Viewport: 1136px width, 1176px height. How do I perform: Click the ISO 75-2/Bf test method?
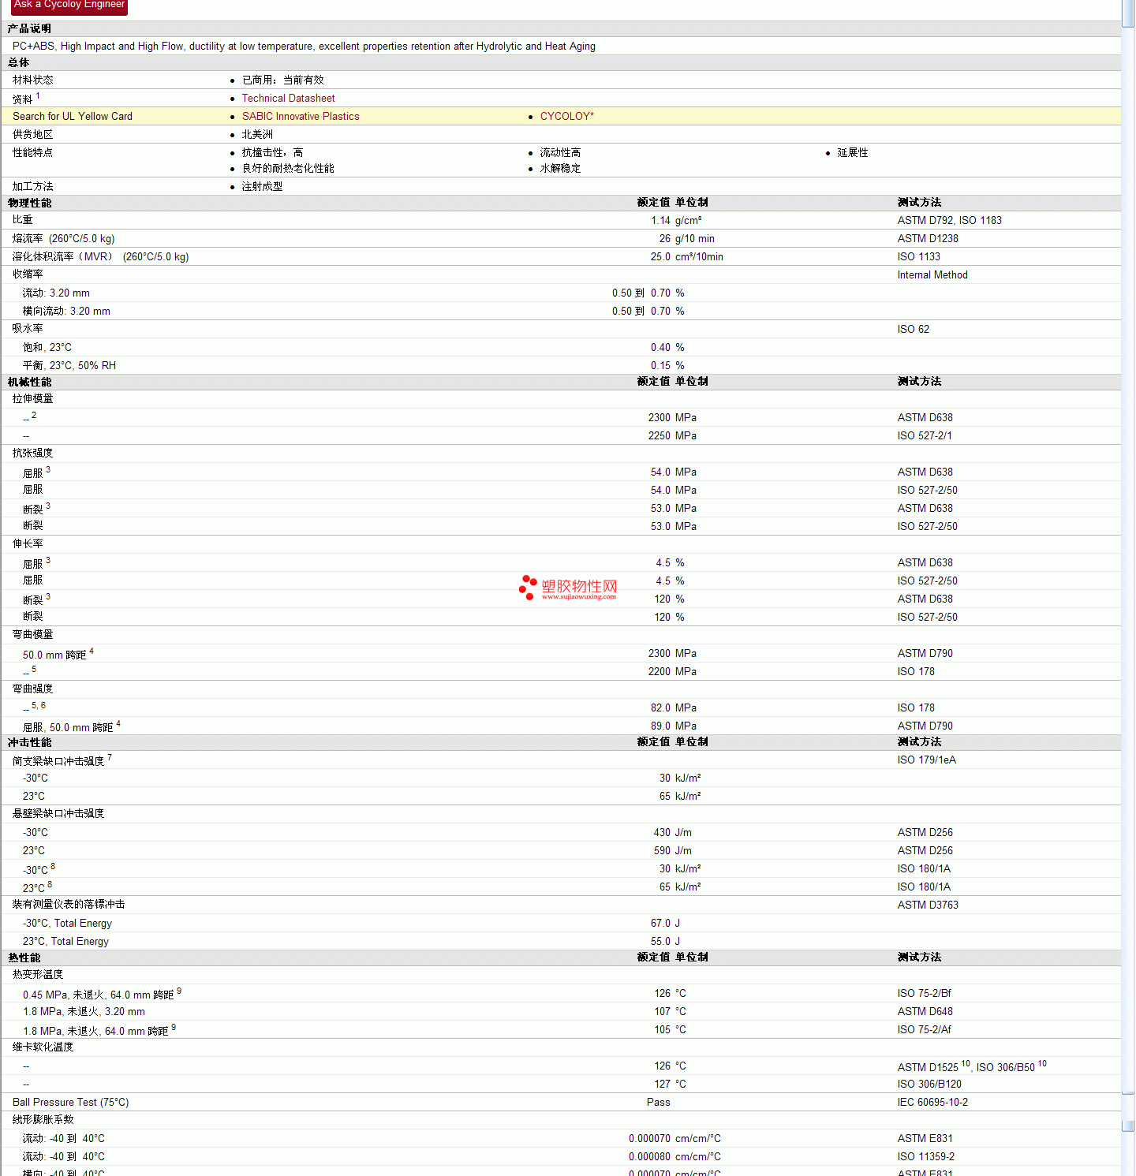coord(924,994)
